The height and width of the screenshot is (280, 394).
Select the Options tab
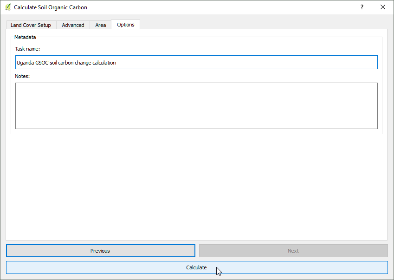(126, 25)
